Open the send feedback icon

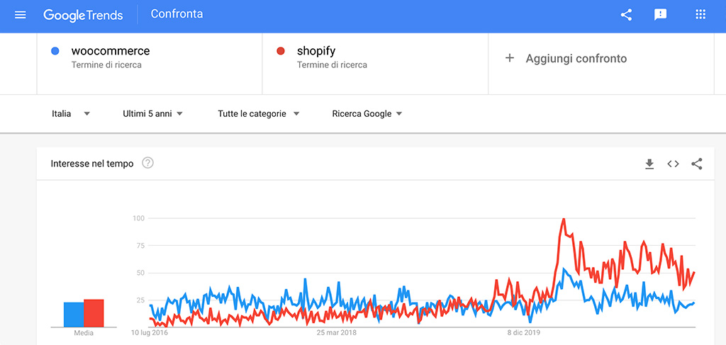coord(660,15)
